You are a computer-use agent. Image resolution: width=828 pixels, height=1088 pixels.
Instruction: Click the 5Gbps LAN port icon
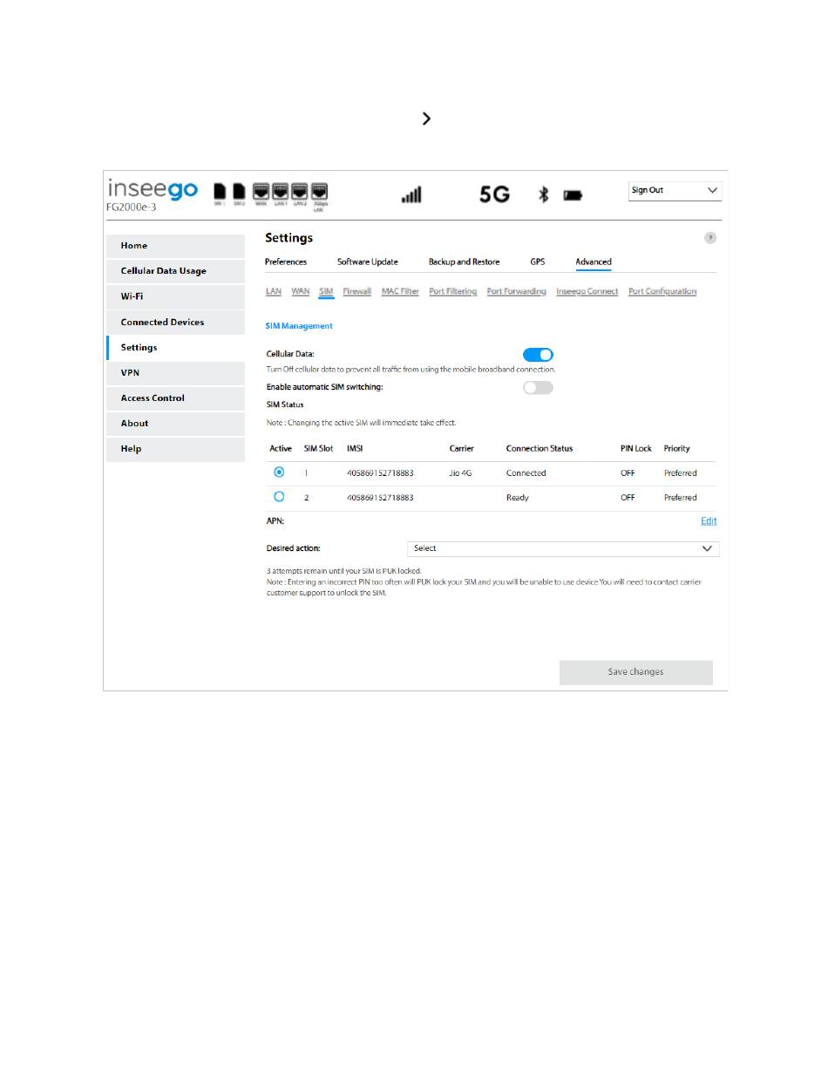[319, 191]
